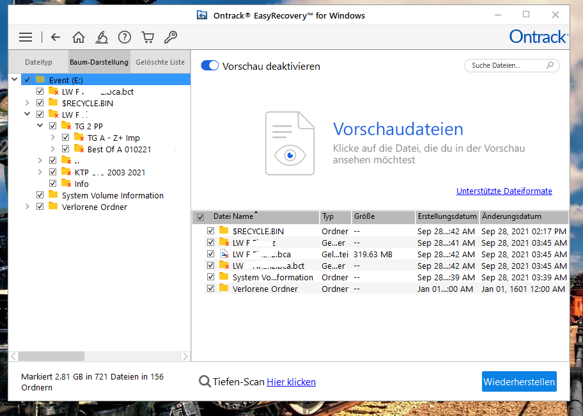Click the System Volume Information folder icon in tree
Viewport: 583px width, 416px height.
[x=53, y=195]
